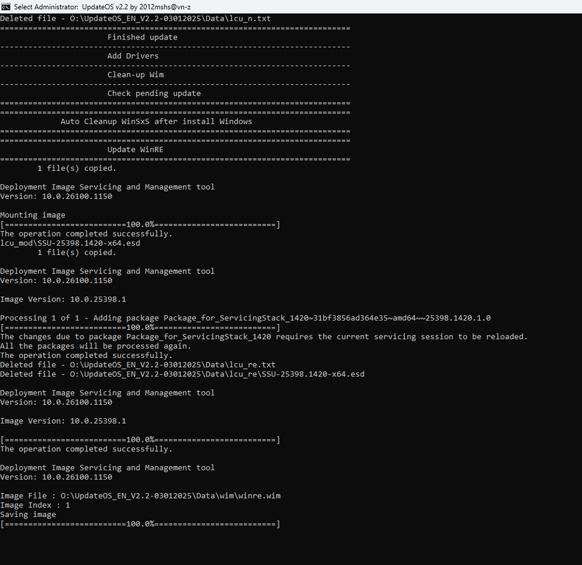Click the window title 'UpdateOS v2.2 by 2012mshs@vn-z'
Image resolution: width=582 pixels, height=565 pixels.
pos(136,6)
